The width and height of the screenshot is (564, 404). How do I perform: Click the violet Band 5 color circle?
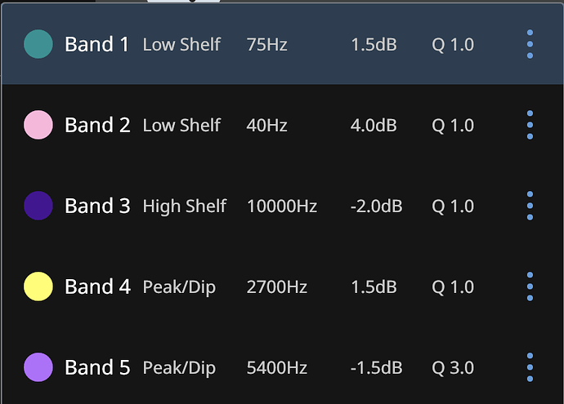pyautogui.click(x=38, y=367)
